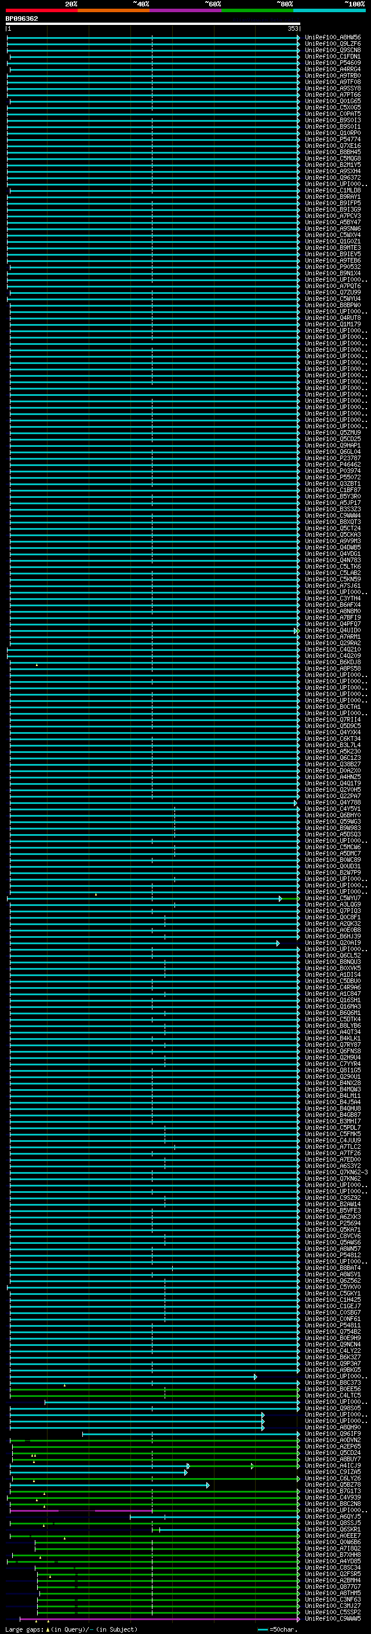
Task: Click the query label BP096362
Action: [x=21, y=19]
